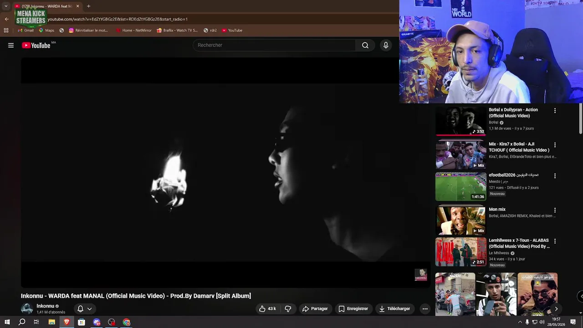The width and height of the screenshot is (583, 328).
Task: Open Microsoft Store from the taskbar
Action: coord(82,322)
